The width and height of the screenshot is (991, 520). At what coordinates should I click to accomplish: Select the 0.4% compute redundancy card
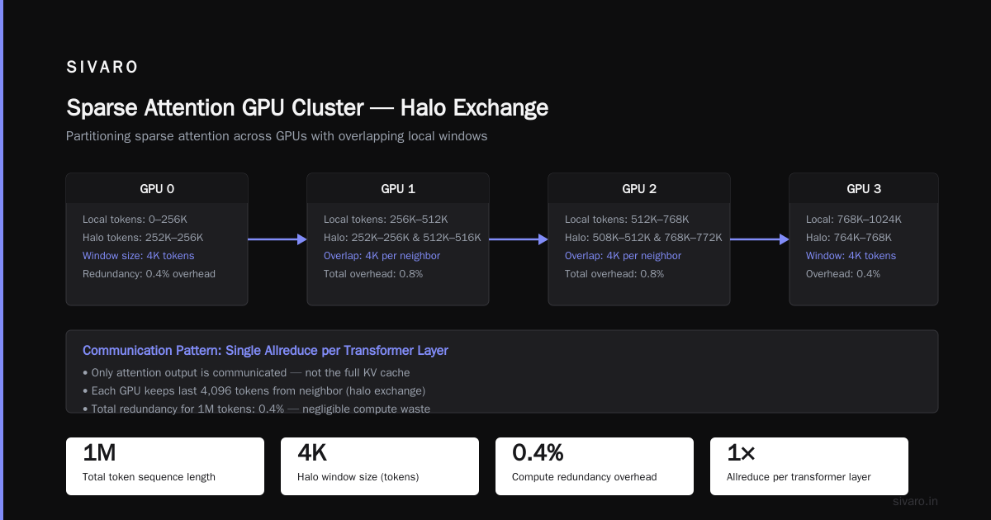click(595, 466)
